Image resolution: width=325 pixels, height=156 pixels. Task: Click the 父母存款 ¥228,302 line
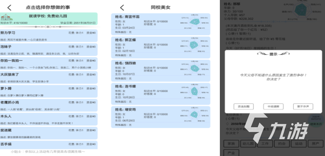click(x=239, y=19)
